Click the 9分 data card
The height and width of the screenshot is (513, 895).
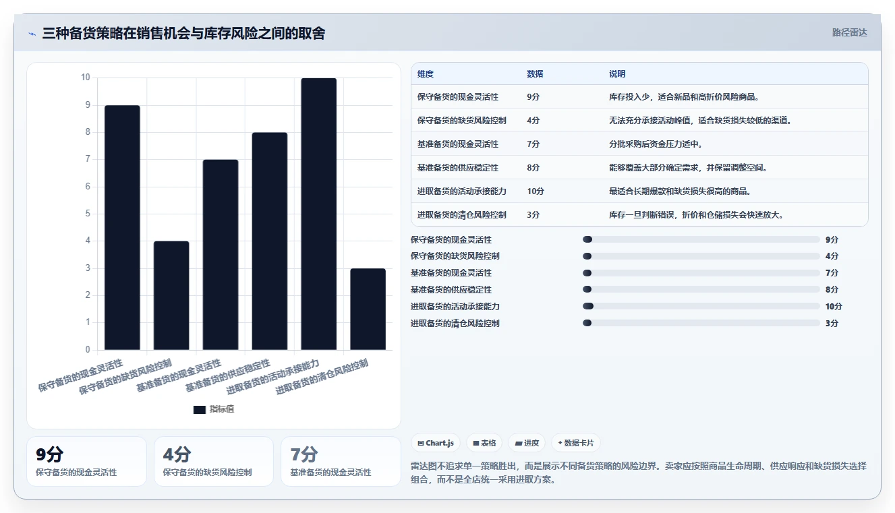coord(86,462)
